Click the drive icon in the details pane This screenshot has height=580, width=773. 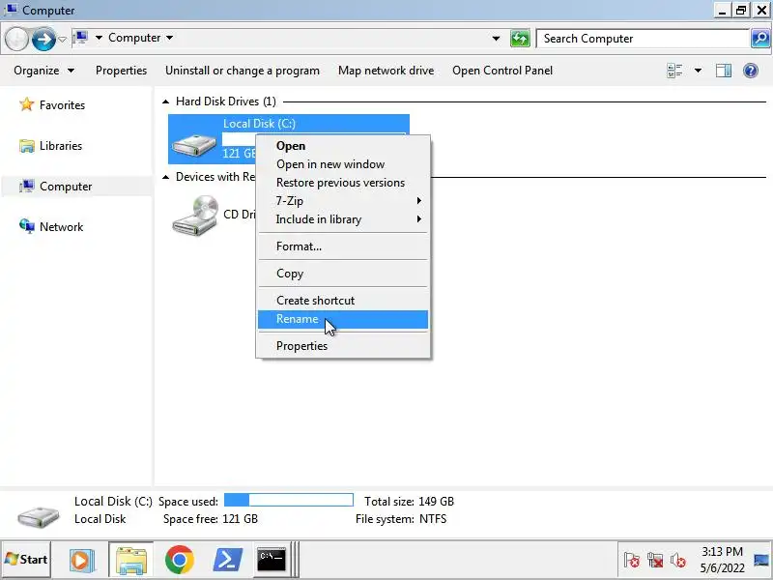pos(39,516)
